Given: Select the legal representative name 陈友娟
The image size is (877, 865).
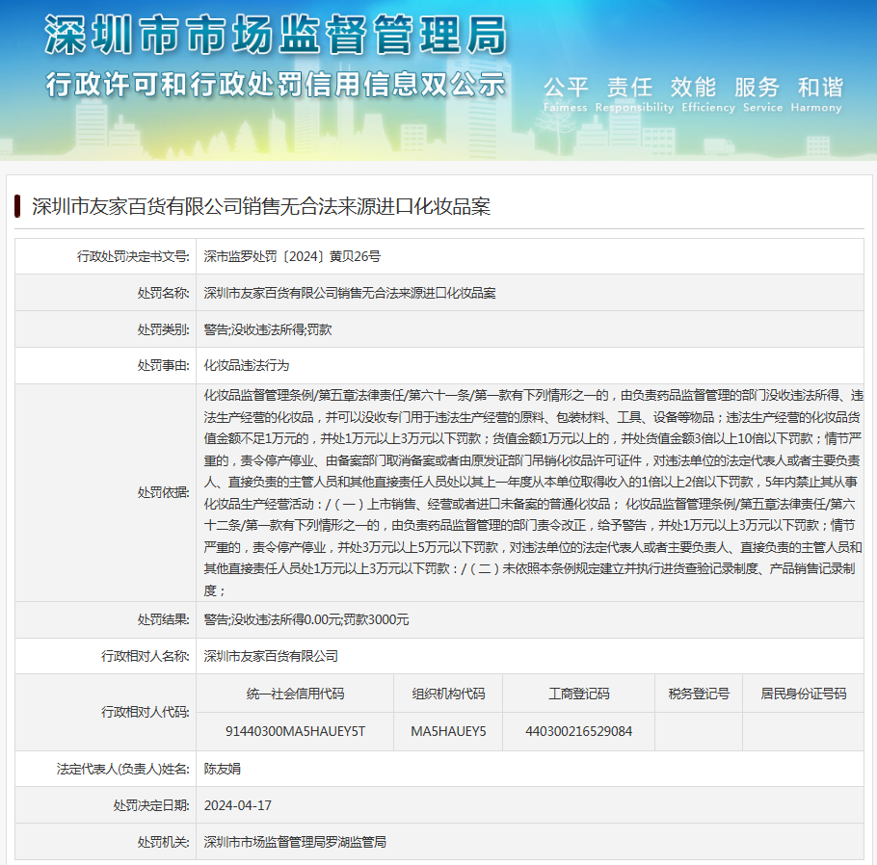Looking at the screenshot, I should click(x=223, y=769).
